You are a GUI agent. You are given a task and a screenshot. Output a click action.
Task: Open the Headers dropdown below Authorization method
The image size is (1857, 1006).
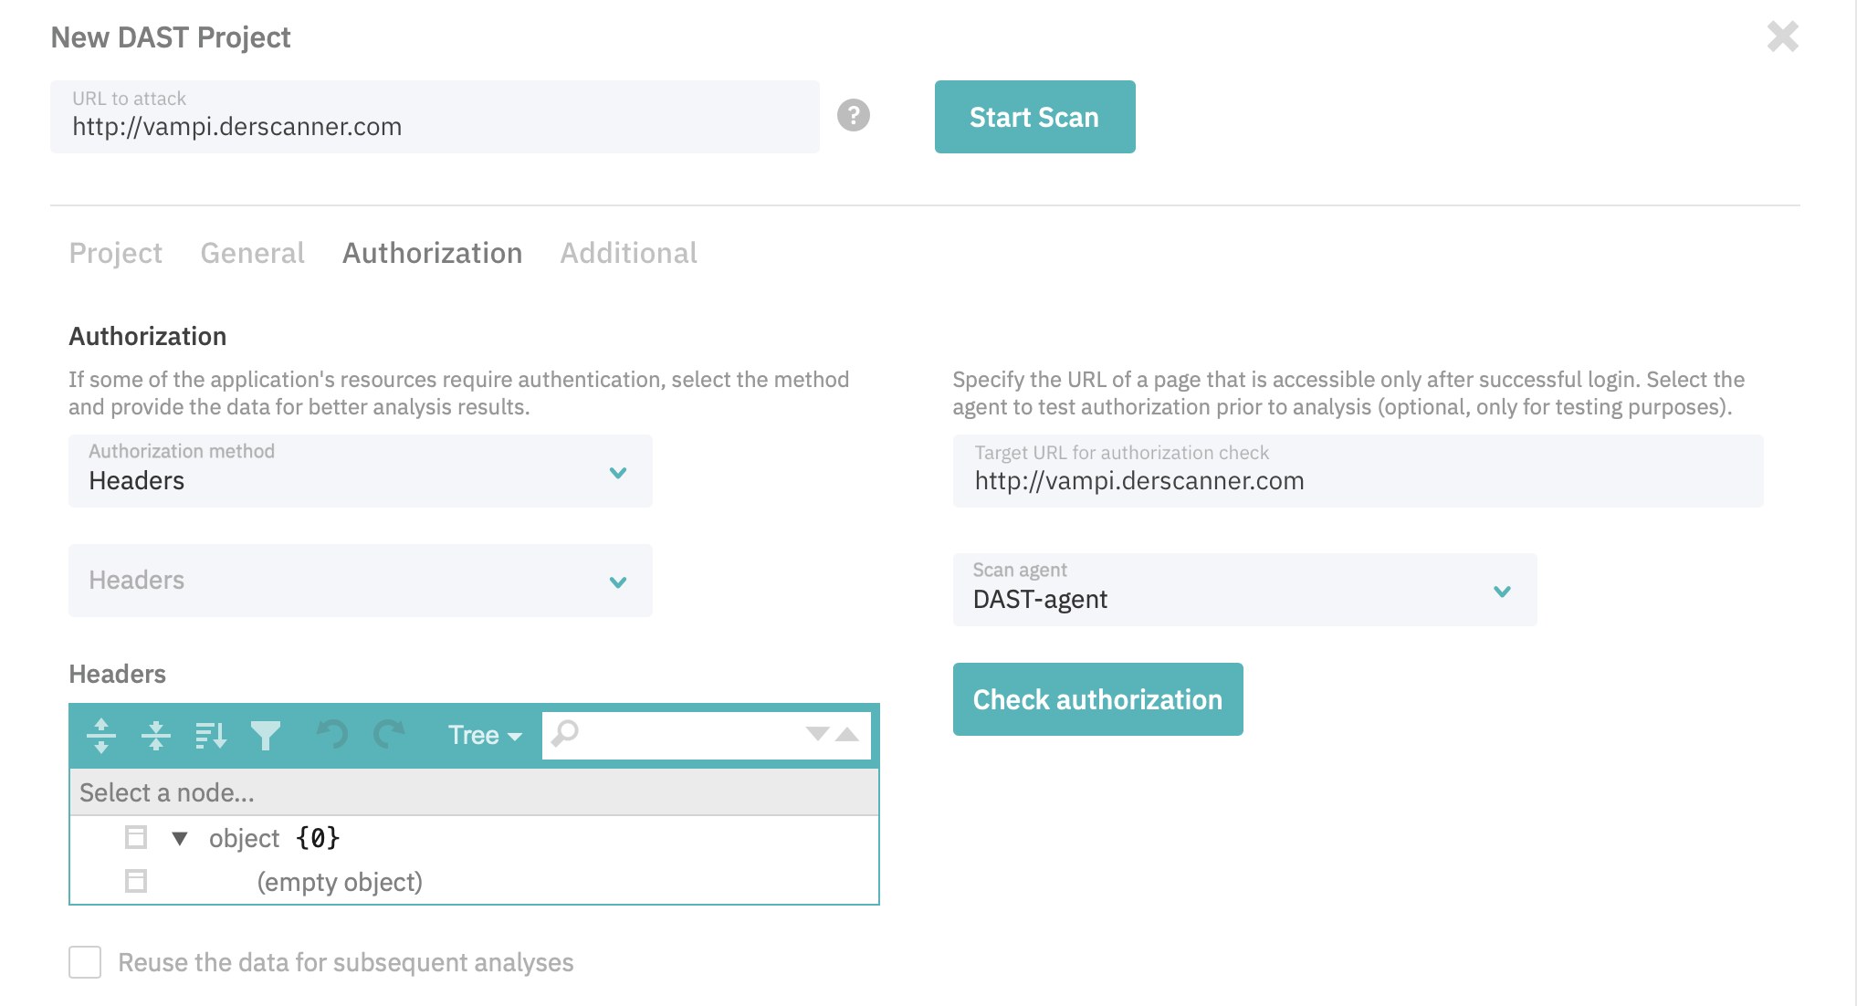361,581
